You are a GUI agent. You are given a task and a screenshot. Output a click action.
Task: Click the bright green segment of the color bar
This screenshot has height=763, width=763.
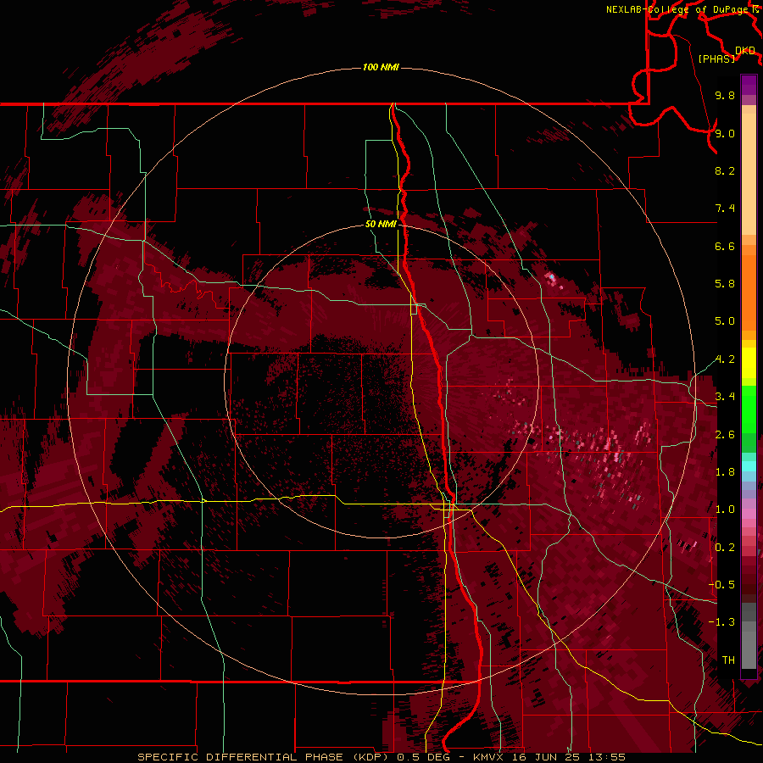click(x=749, y=409)
